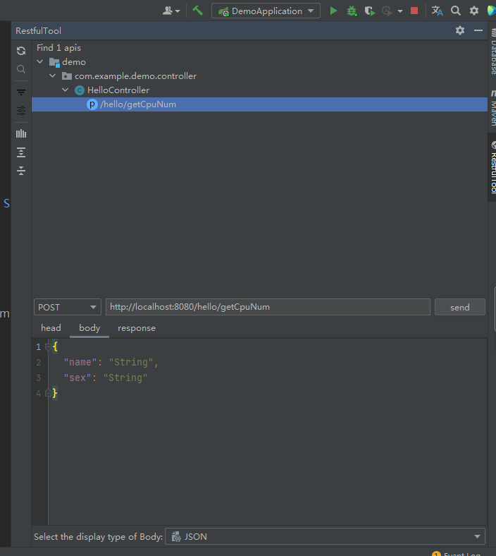Open the Maven side tool window tab
Screen dimensions: 496x556
tap(492, 109)
